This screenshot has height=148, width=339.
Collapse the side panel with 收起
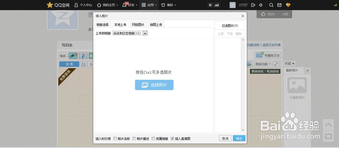[290, 63]
